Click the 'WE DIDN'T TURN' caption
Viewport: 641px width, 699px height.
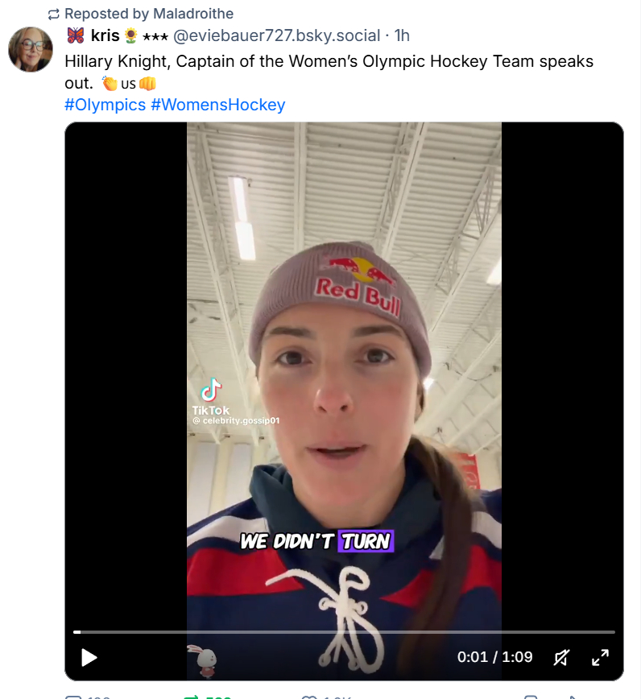[316, 541]
